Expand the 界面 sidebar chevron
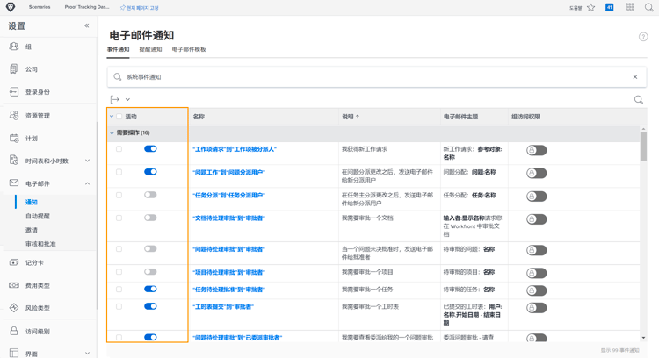This screenshot has height=358, width=659. [87, 354]
